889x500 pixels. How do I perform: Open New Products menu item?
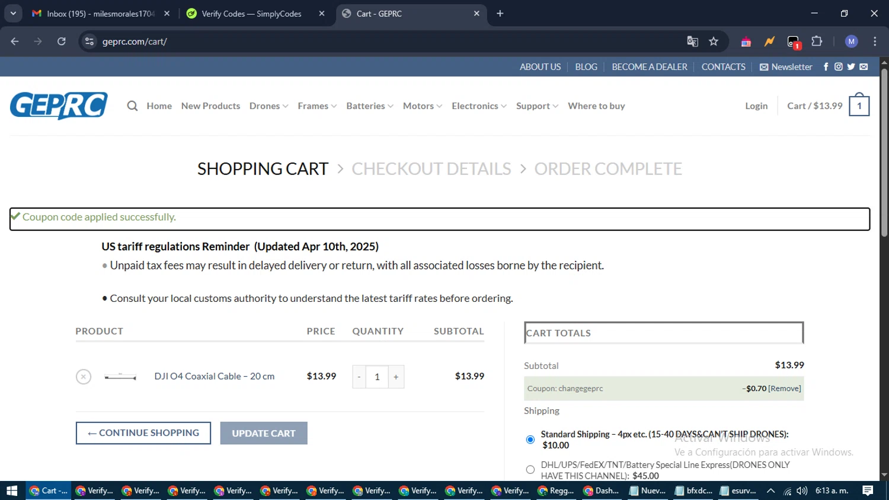tap(210, 106)
